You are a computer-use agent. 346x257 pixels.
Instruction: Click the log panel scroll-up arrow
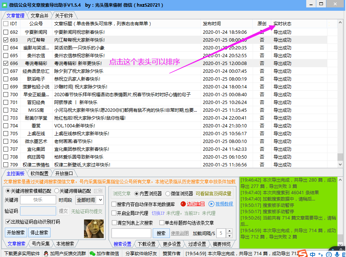340,180
